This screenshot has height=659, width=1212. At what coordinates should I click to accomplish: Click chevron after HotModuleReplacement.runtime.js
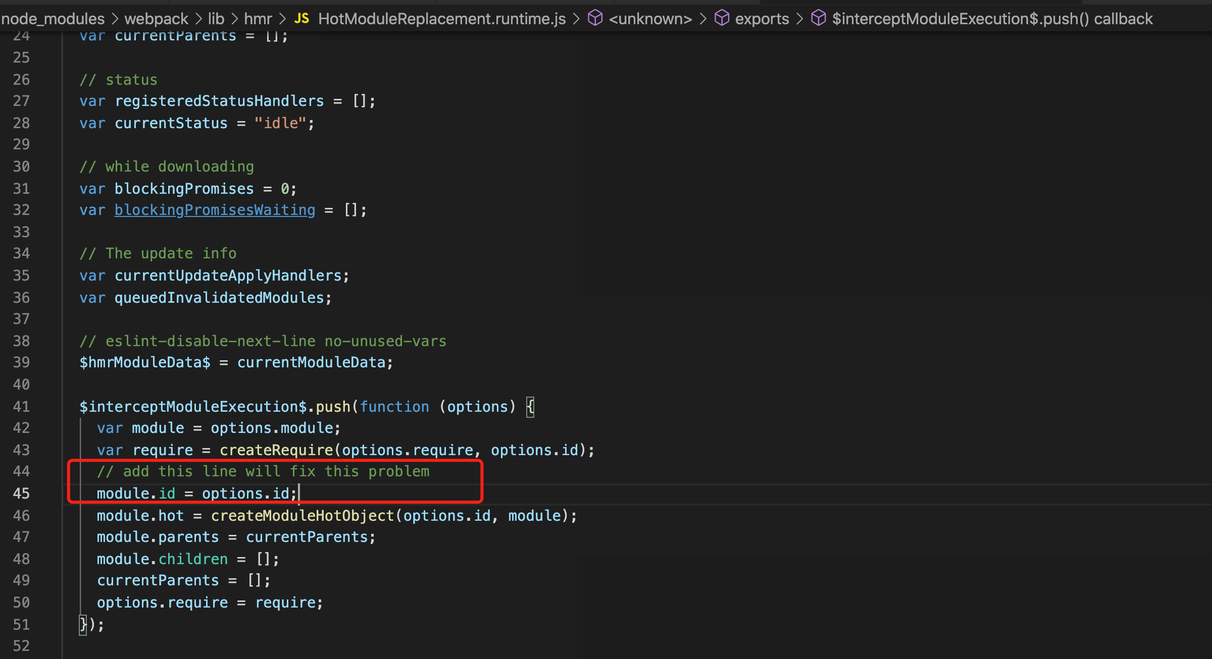pos(576,19)
